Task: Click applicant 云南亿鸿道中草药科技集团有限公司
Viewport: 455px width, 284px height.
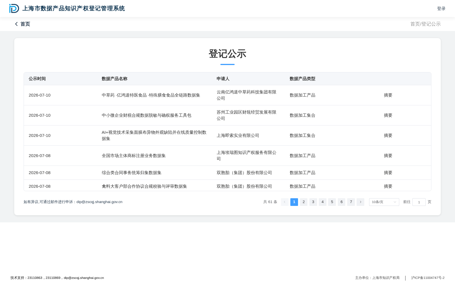Action: (x=247, y=95)
